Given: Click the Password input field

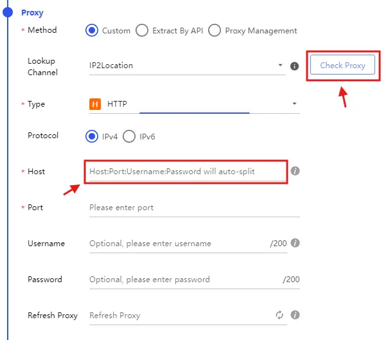Looking at the screenshot, I should click(x=183, y=280).
